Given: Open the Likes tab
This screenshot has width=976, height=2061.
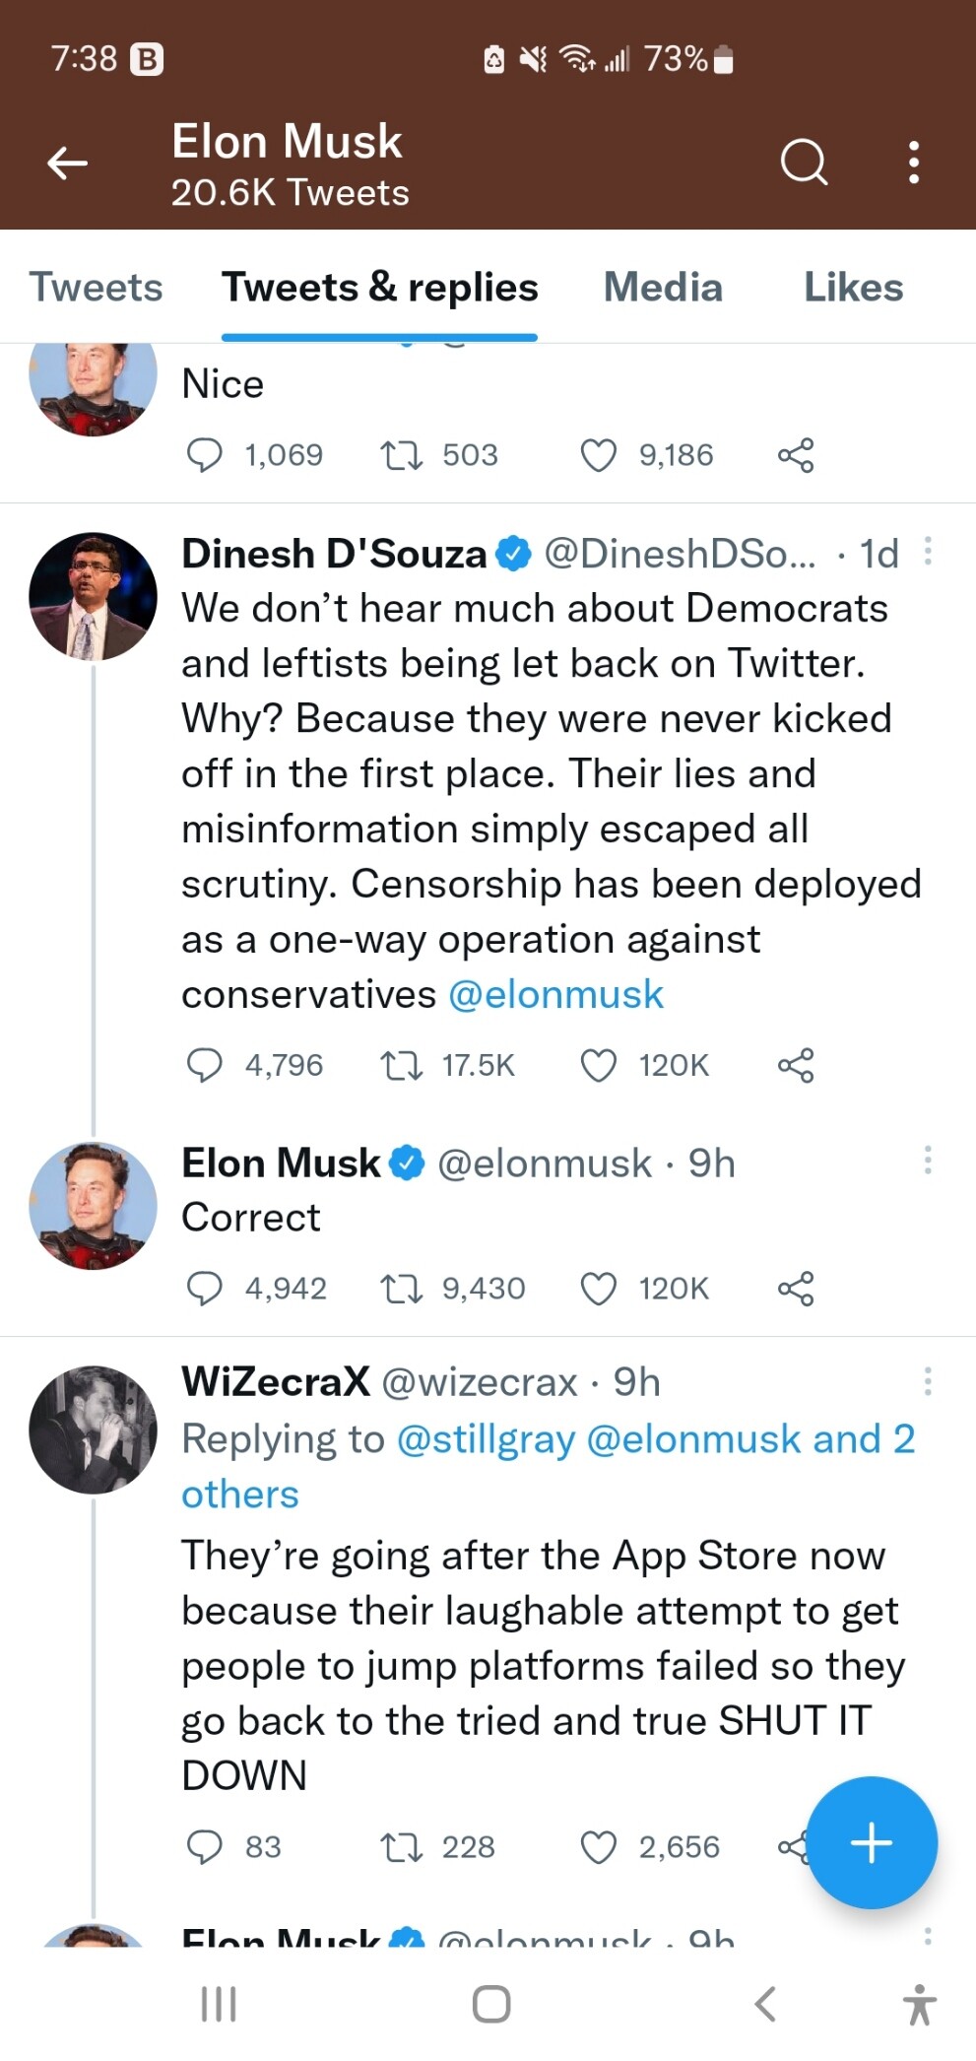Looking at the screenshot, I should [853, 288].
